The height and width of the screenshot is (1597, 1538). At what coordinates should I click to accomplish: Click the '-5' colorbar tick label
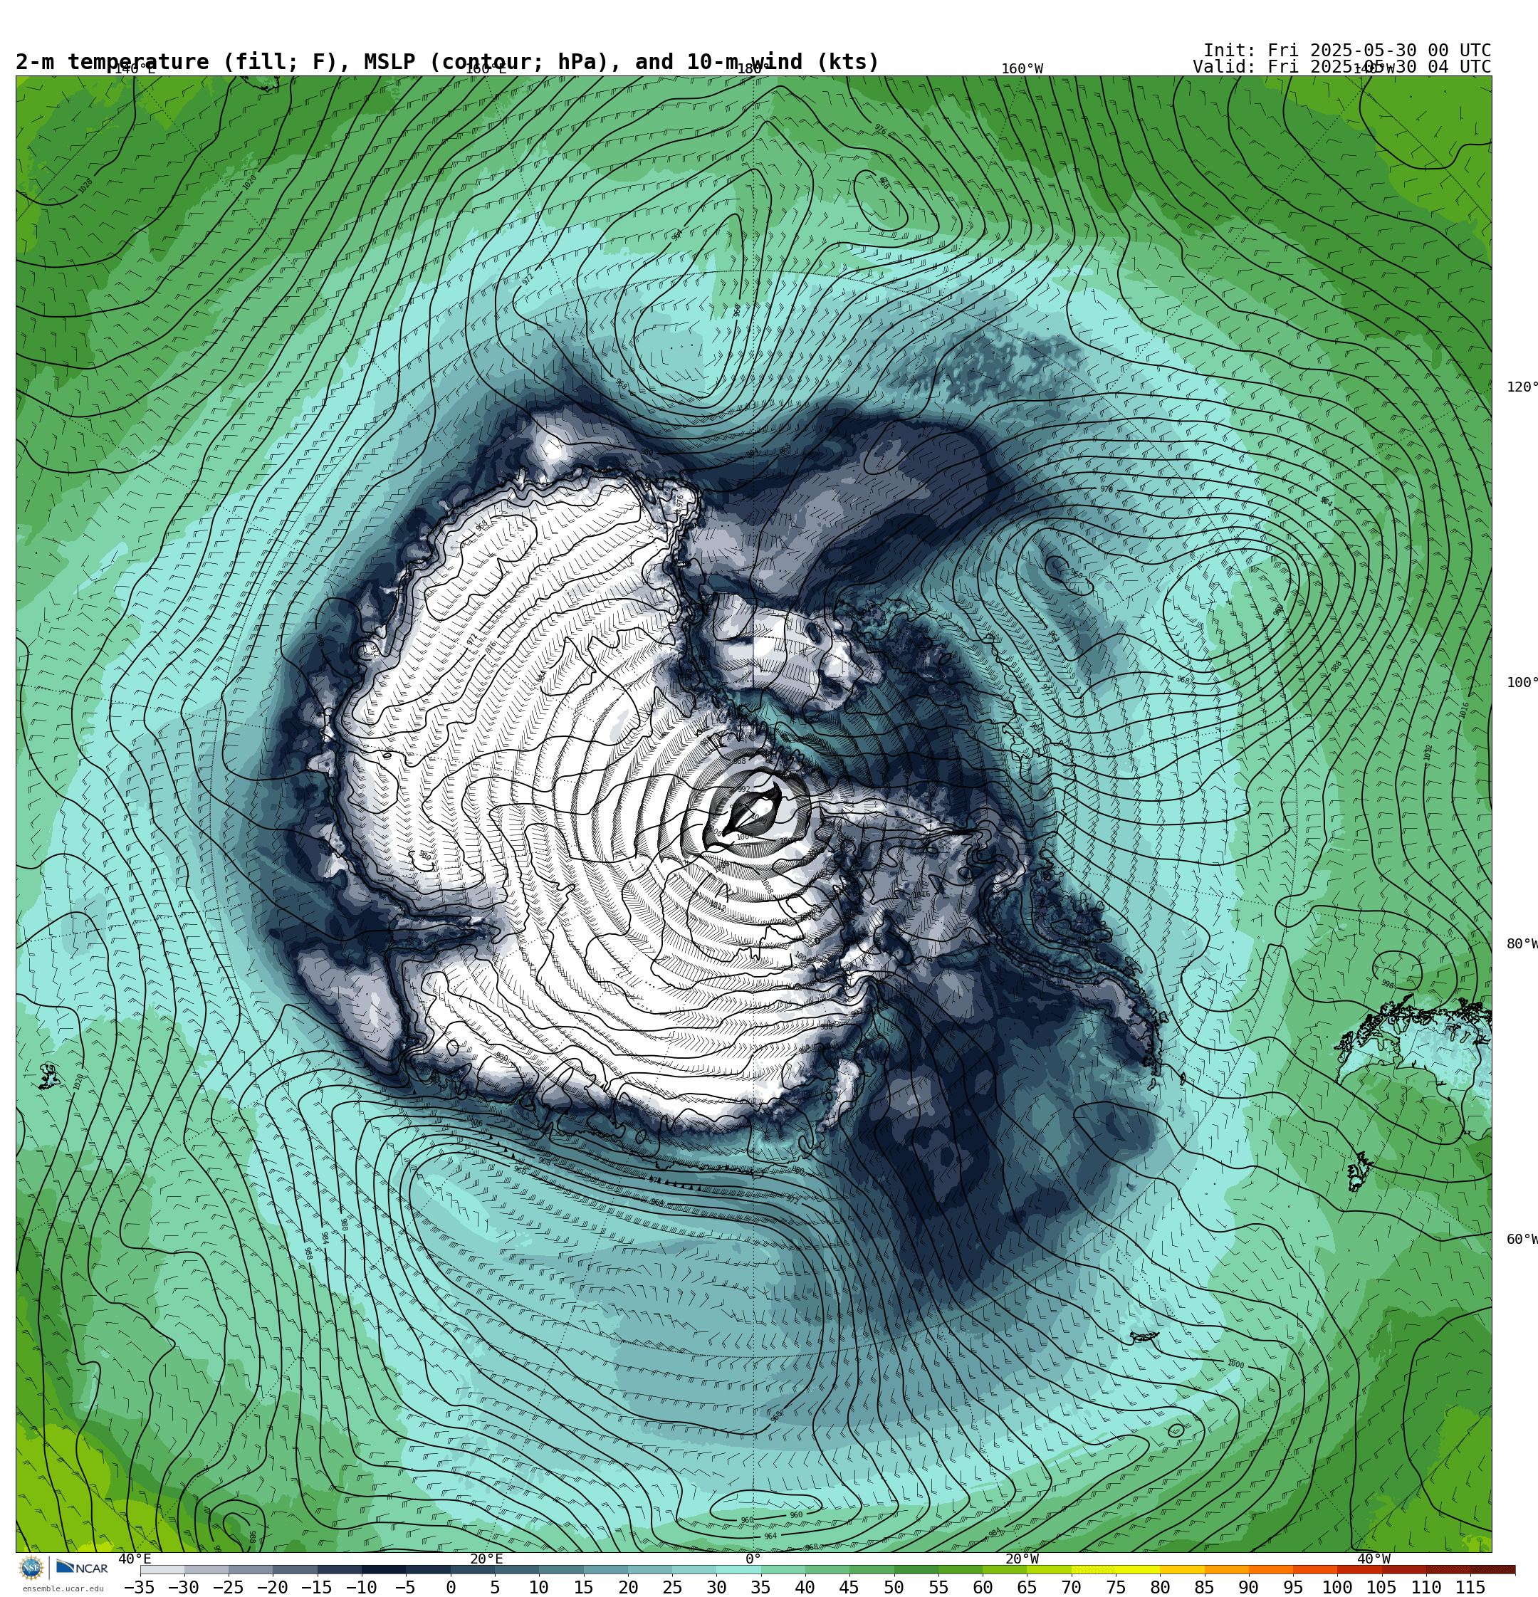click(x=405, y=1587)
